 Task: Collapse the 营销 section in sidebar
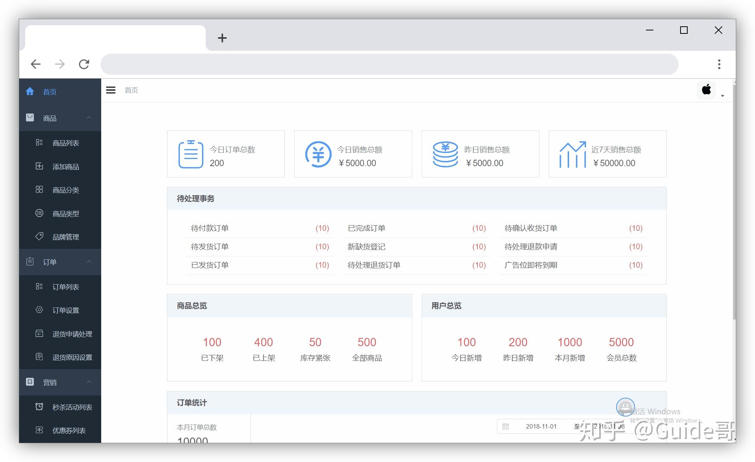pyautogui.click(x=90, y=382)
